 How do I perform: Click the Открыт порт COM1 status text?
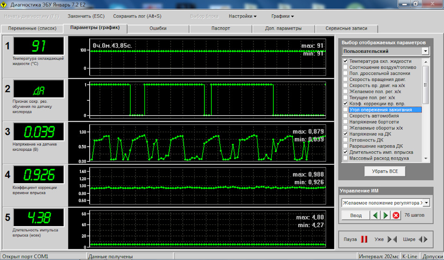tap(25, 256)
